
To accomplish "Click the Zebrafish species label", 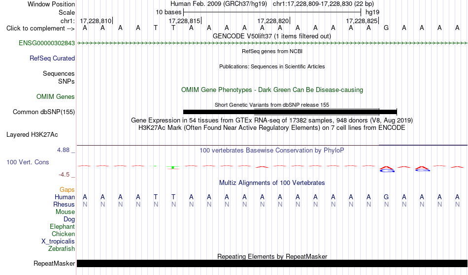I will pos(62,248).
